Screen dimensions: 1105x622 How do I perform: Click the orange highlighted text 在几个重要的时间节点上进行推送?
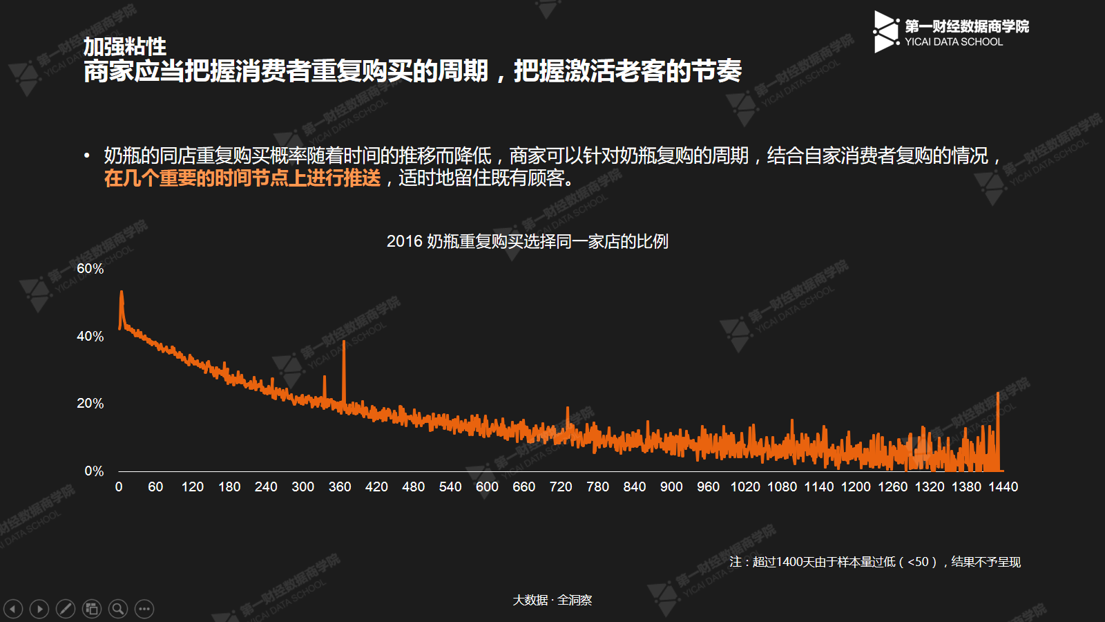coord(242,178)
